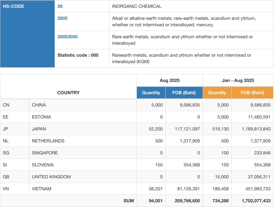Click the Jan - Aug 2025 period header
Viewport: 274px width, 207px height.
coord(238,80)
